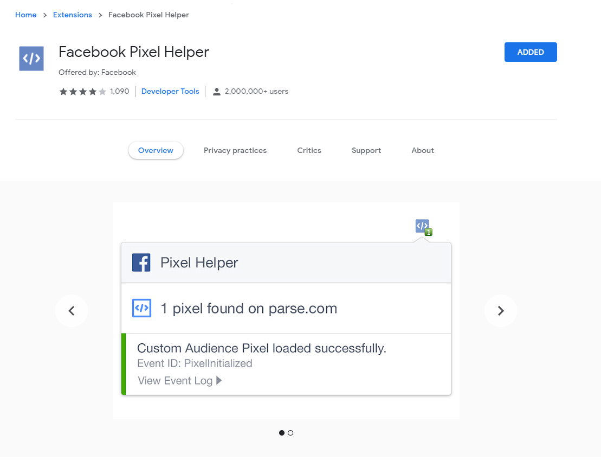The height and width of the screenshot is (467, 601).
Task: Select the About tab
Action: click(422, 150)
